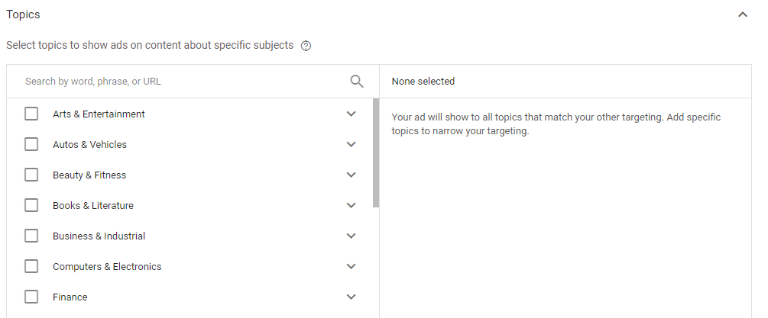Tick the Finance topic checkbox
The image size is (768, 318).
tap(31, 297)
